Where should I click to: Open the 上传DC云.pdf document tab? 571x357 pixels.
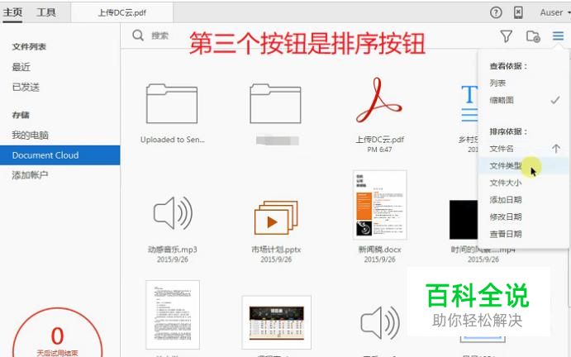(122, 12)
